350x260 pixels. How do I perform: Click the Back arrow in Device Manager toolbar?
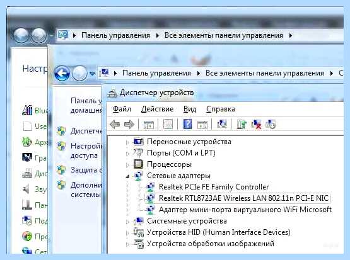point(115,124)
